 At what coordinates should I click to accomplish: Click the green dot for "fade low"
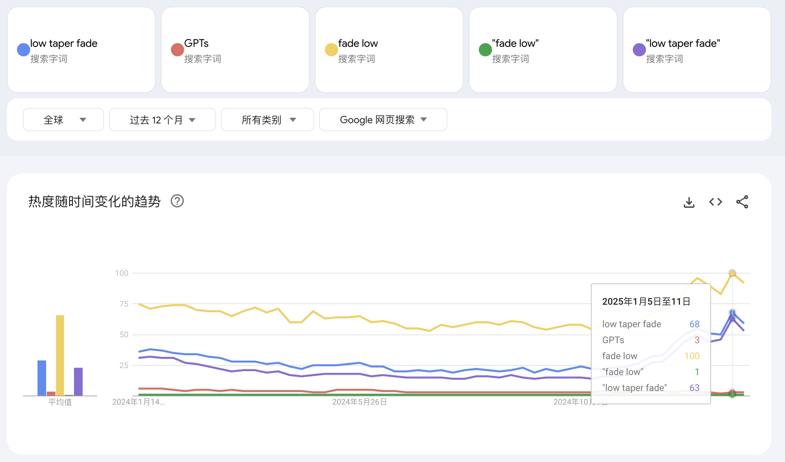(x=485, y=50)
